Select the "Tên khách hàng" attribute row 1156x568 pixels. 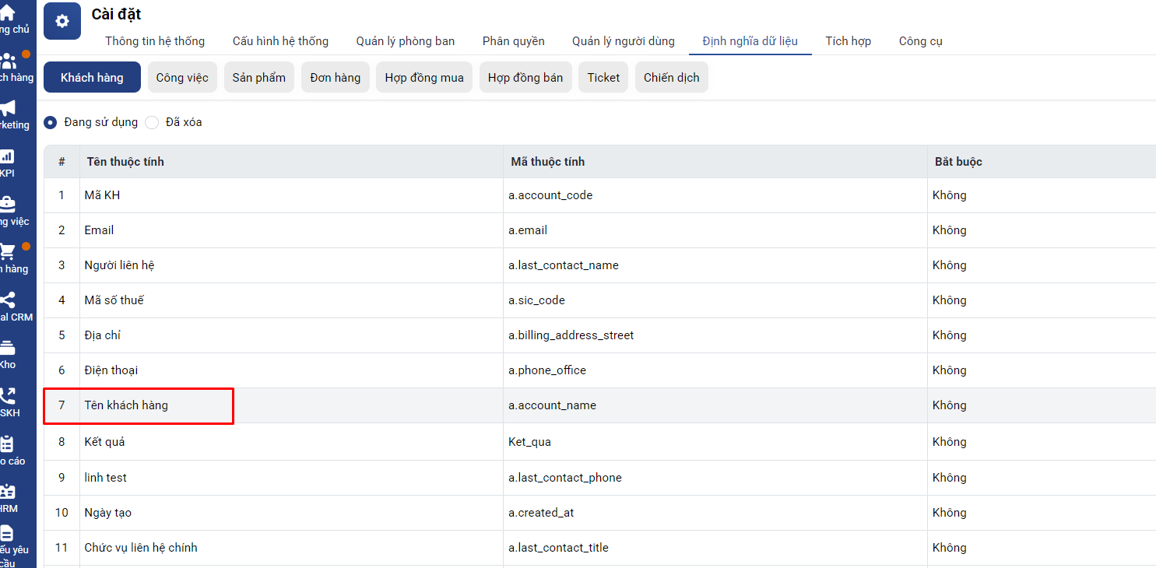pyautogui.click(x=126, y=405)
